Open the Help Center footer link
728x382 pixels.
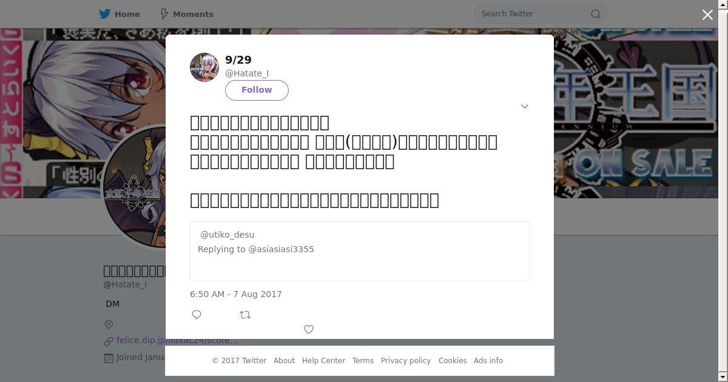(323, 360)
